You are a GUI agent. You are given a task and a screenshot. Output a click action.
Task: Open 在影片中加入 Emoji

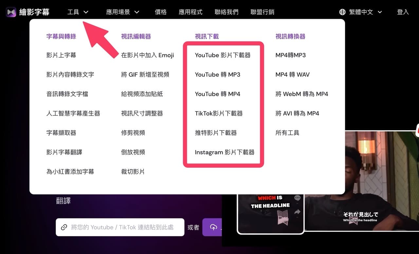(148, 55)
